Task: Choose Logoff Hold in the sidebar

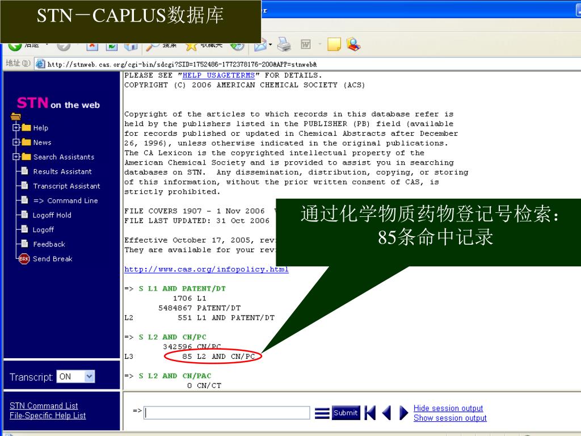Action: click(52, 215)
